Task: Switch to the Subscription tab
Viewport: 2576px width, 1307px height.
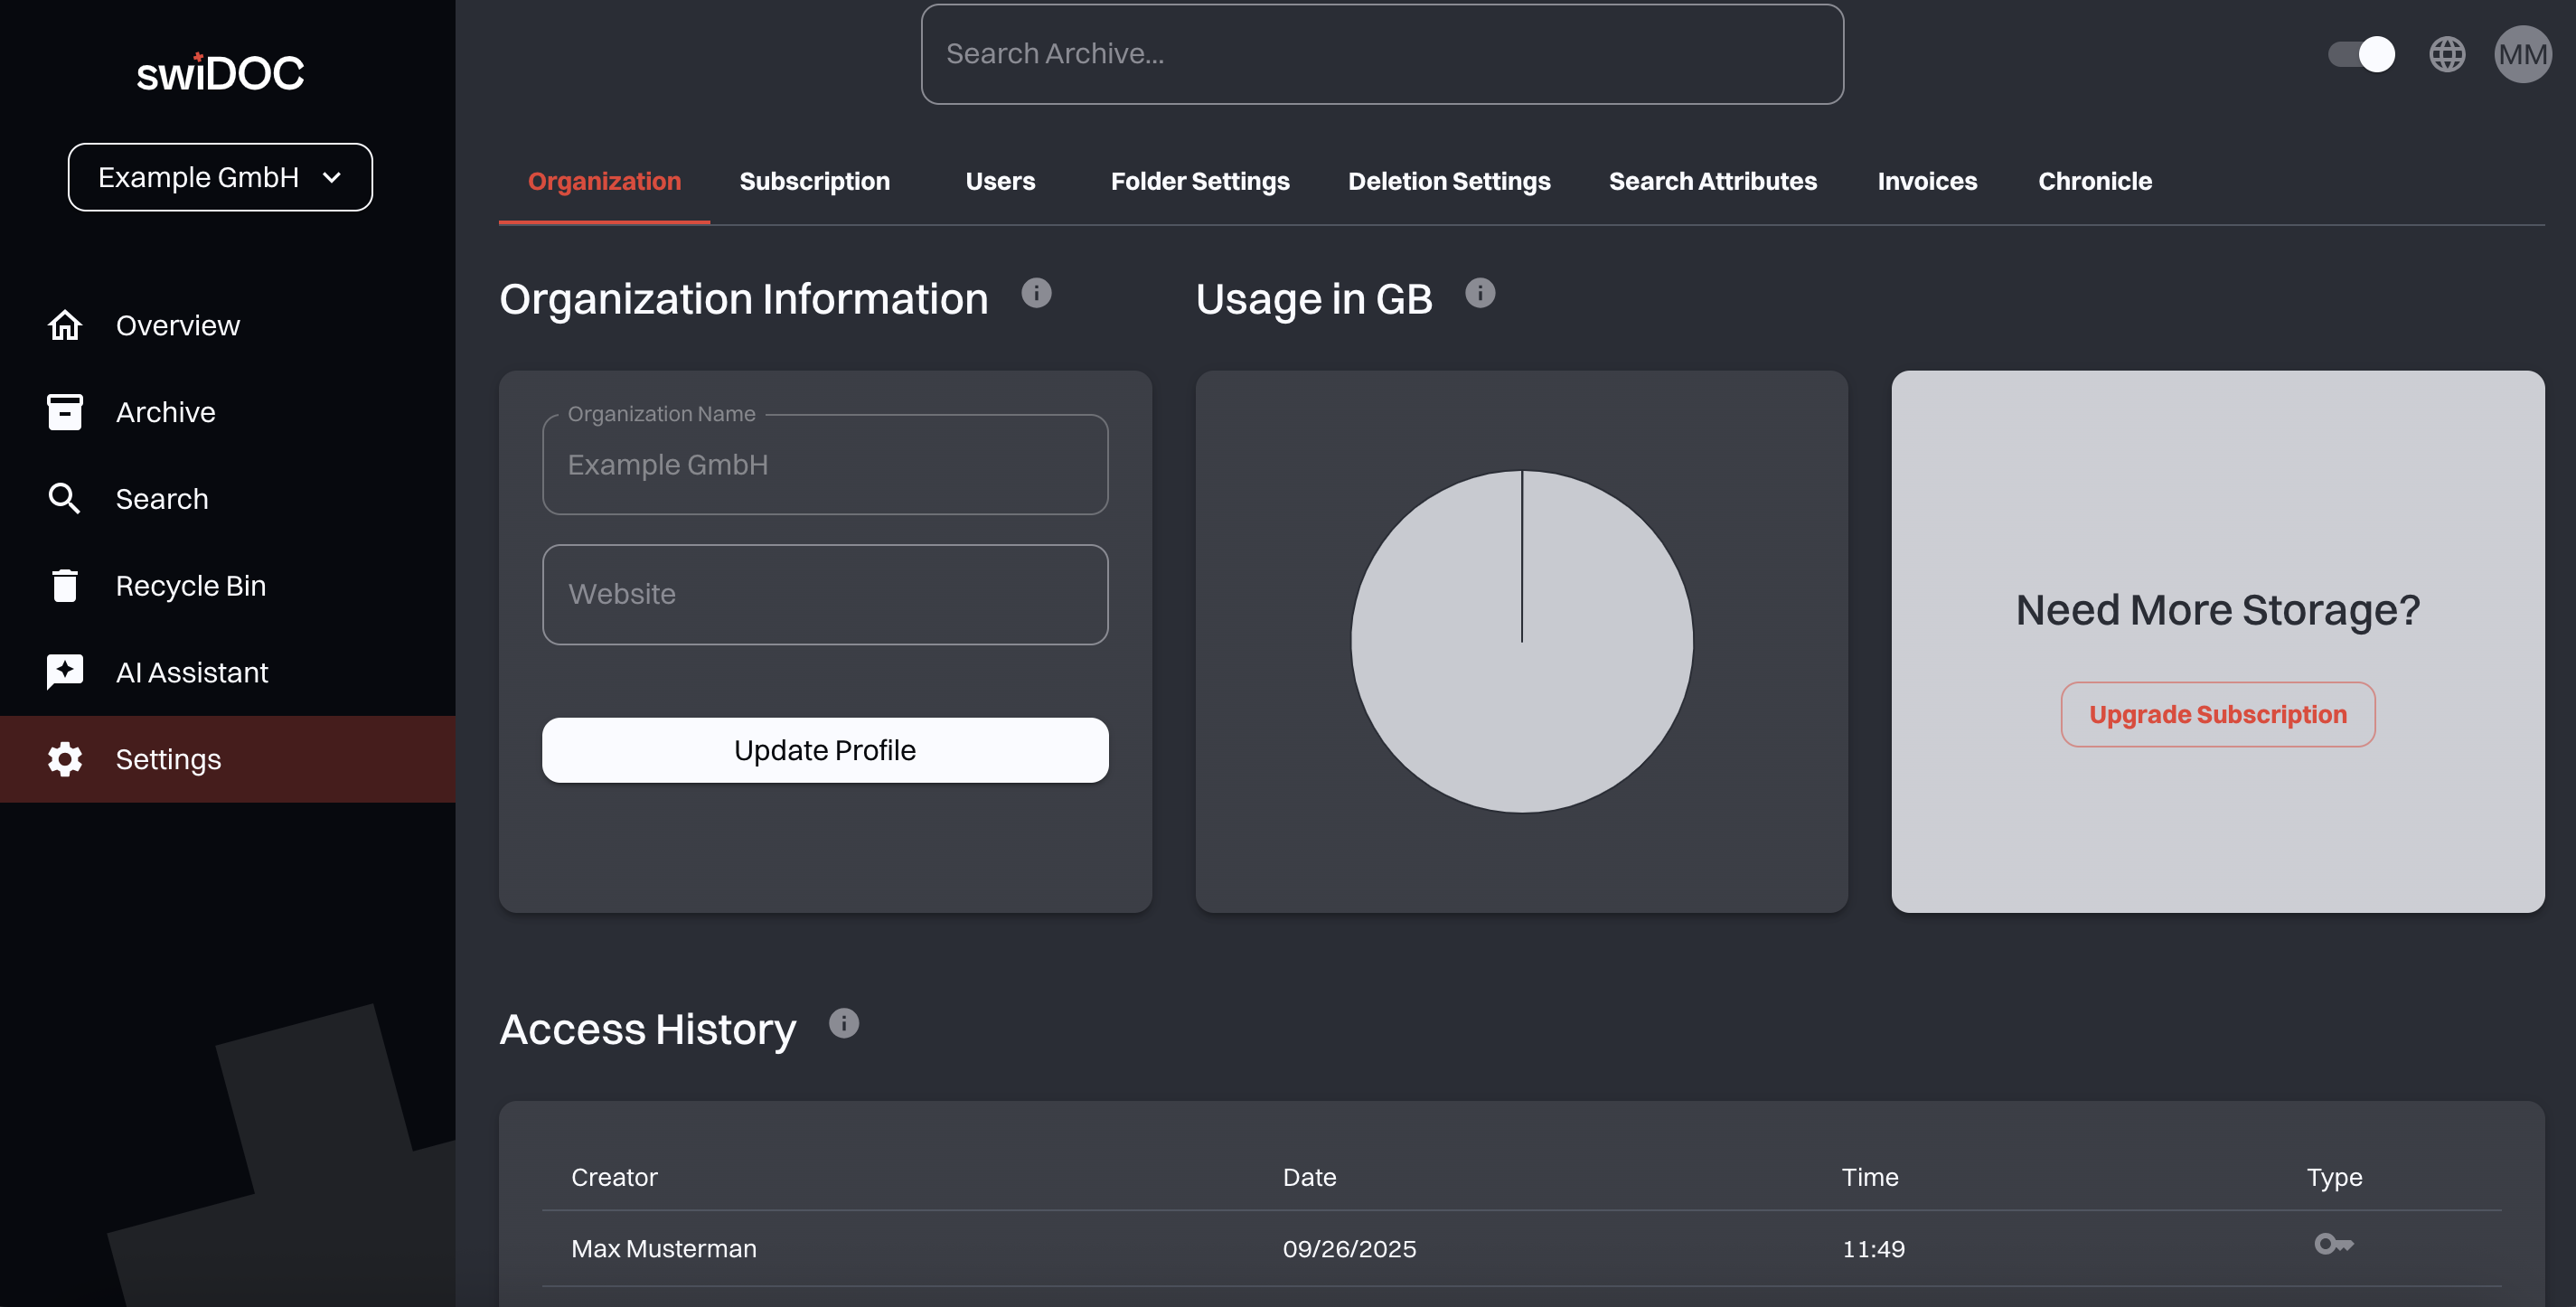Action: pyautogui.click(x=815, y=181)
